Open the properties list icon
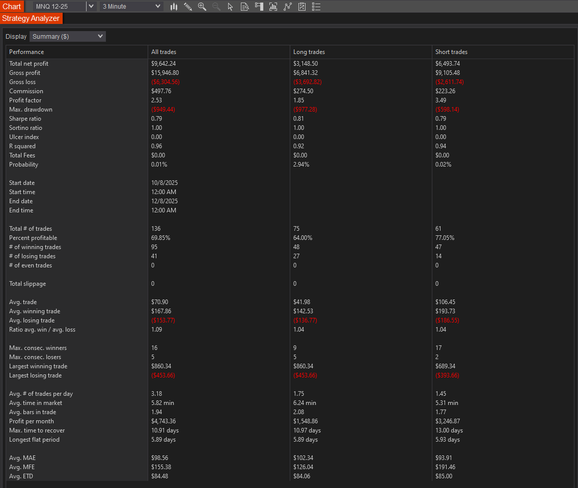Viewport: 578px width, 488px height. point(316,7)
